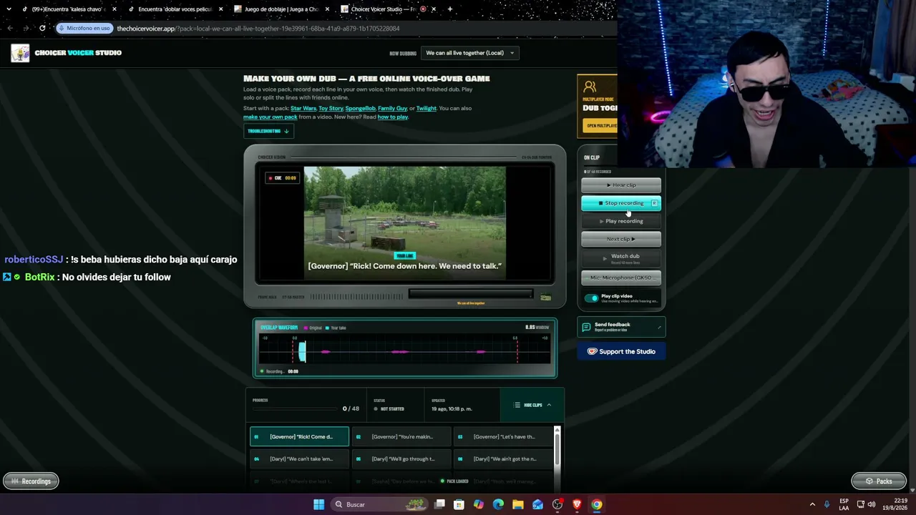Open the volume control in system tray
The height and width of the screenshot is (515, 916).
coord(872,504)
